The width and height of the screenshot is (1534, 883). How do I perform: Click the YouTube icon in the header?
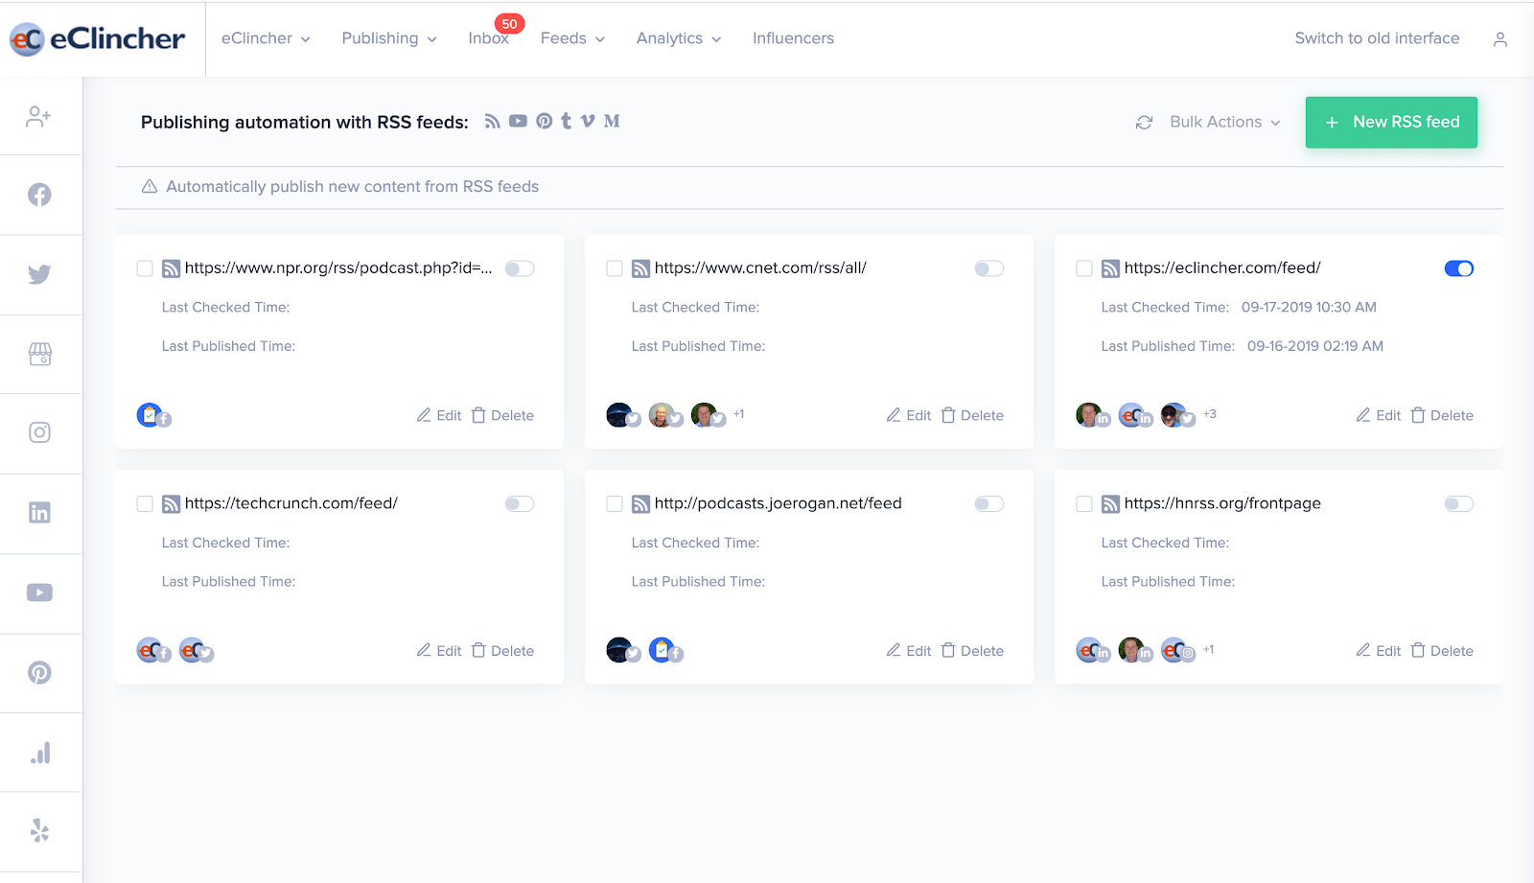(518, 121)
